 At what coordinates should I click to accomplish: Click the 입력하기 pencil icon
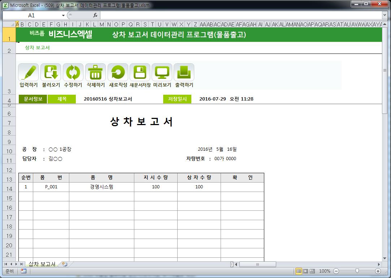(28, 72)
